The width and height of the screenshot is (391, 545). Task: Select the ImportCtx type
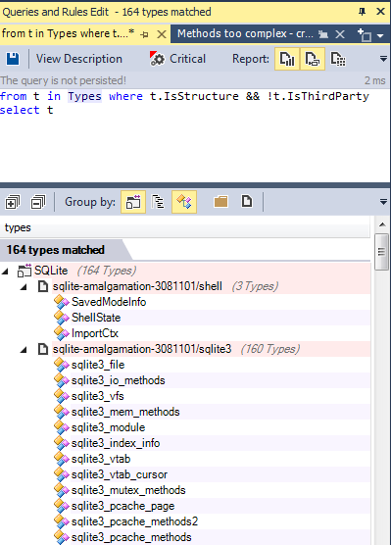coord(95,333)
